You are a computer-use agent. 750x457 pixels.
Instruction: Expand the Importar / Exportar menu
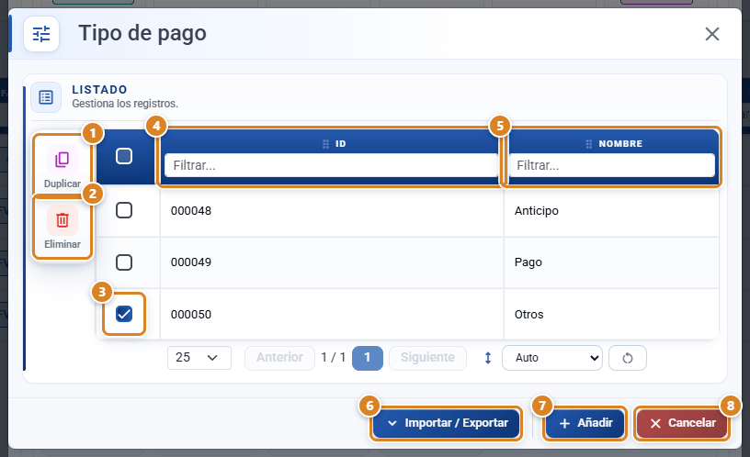tap(447, 423)
